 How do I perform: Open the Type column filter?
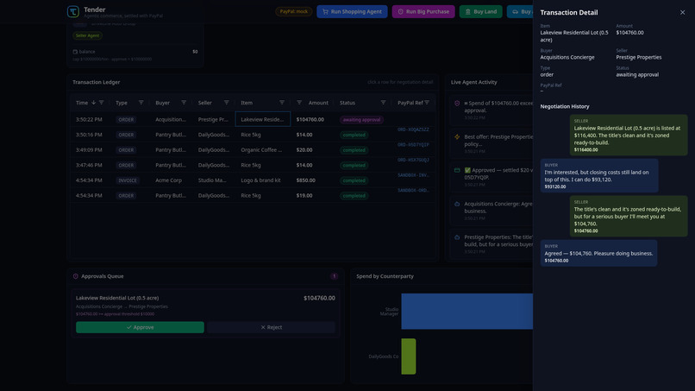pyautogui.click(x=141, y=103)
